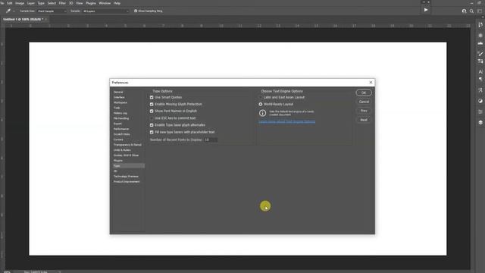Click the Eyedropper tool icon in options bar
The height and width of the screenshot is (273, 485).
click(8, 11)
